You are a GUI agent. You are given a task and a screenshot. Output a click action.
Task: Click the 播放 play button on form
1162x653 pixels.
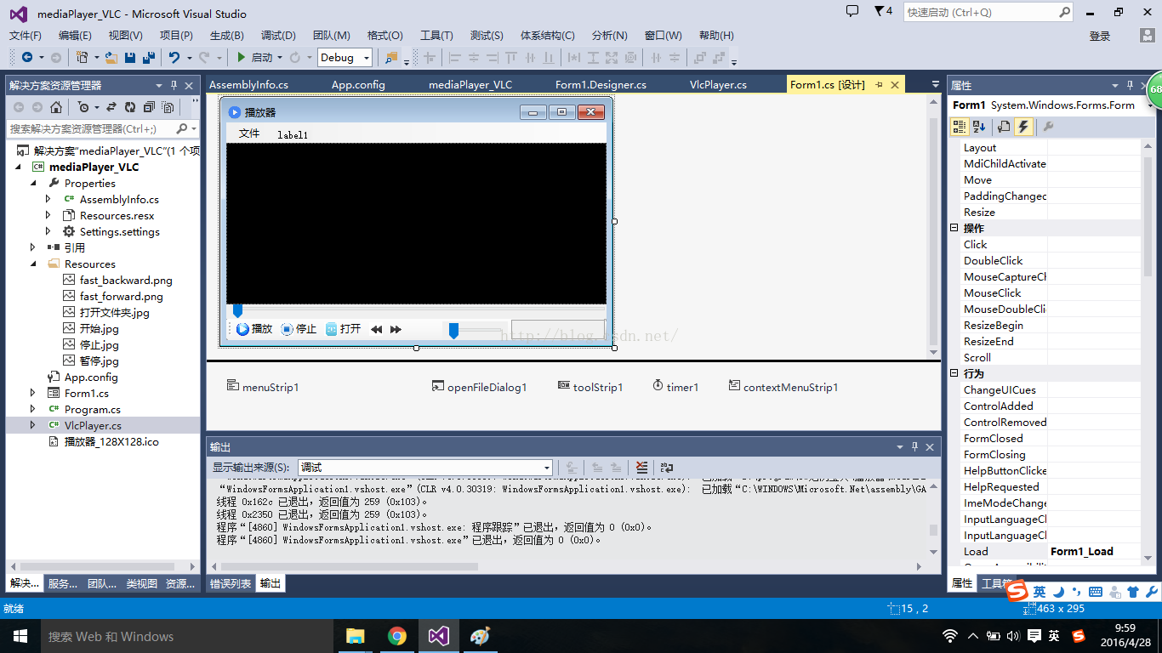254,329
